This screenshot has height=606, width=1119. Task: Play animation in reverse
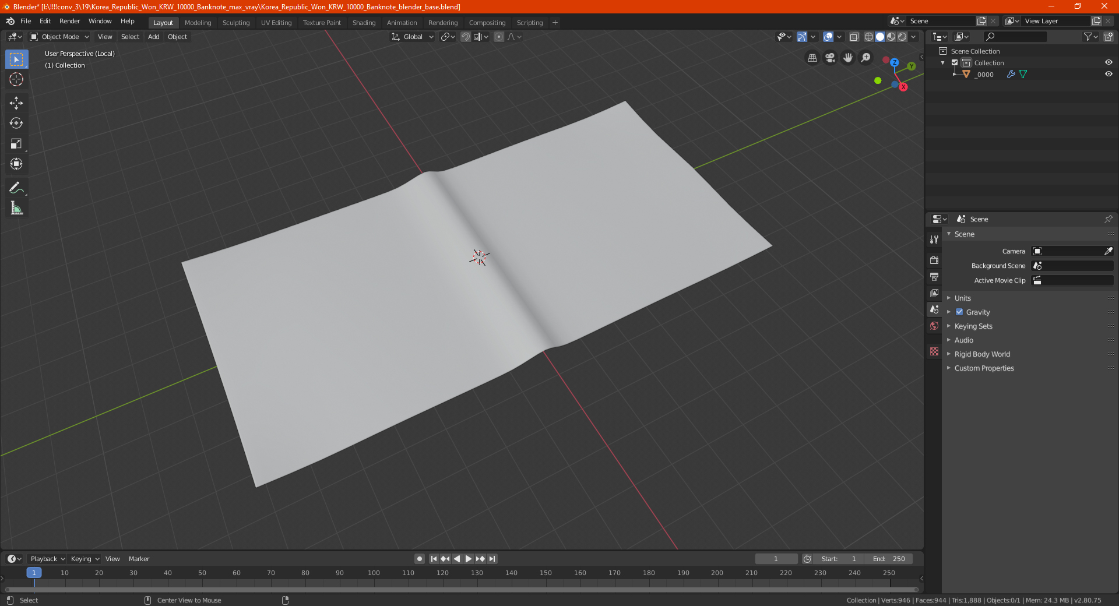tap(457, 559)
